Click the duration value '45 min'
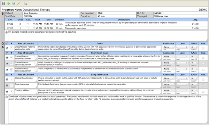The height and width of the screenshot is (125, 209). coord(101,16)
